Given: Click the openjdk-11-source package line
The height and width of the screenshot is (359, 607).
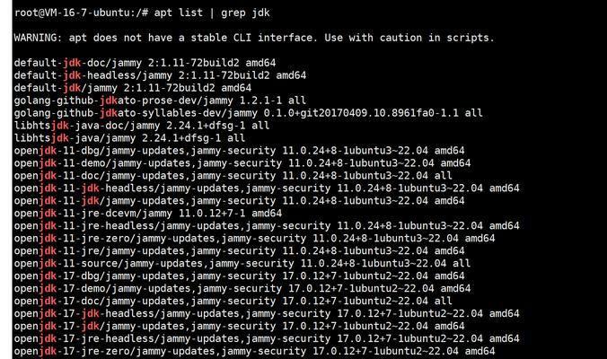Looking at the screenshot, I should point(242,264).
